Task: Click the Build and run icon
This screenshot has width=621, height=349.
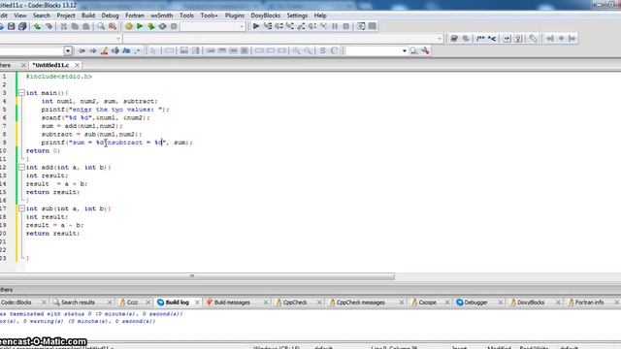Action: click(151, 26)
